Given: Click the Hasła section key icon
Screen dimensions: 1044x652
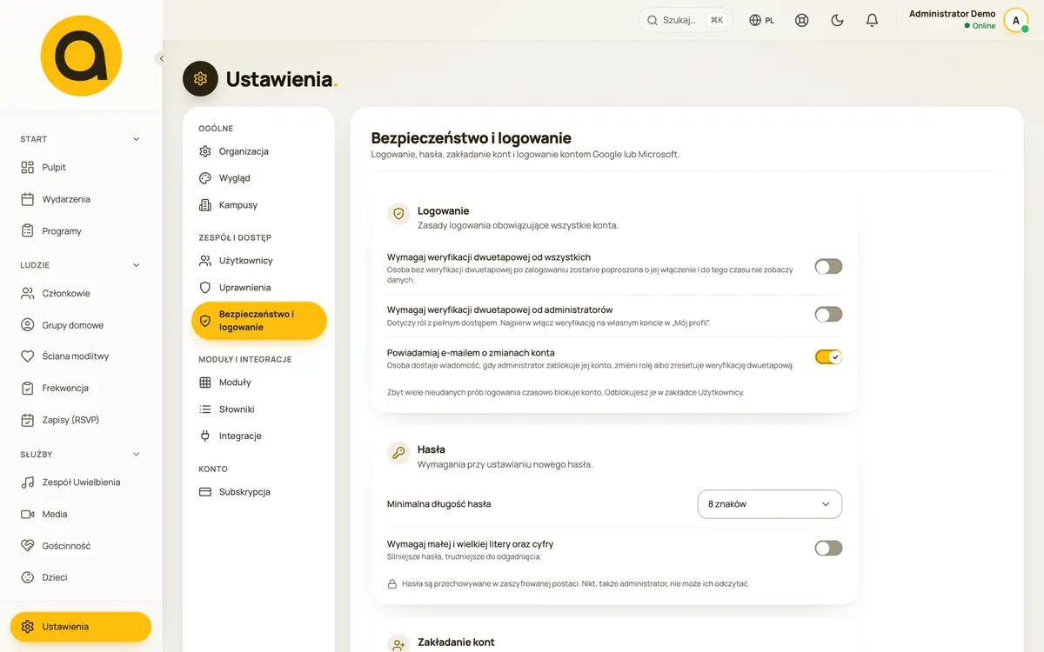Looking at the screenshot, I should tap(398, 452).
